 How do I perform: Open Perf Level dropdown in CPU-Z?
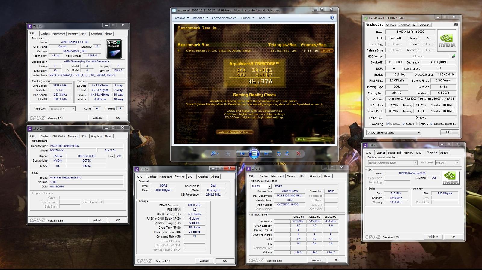coord(447,163)
